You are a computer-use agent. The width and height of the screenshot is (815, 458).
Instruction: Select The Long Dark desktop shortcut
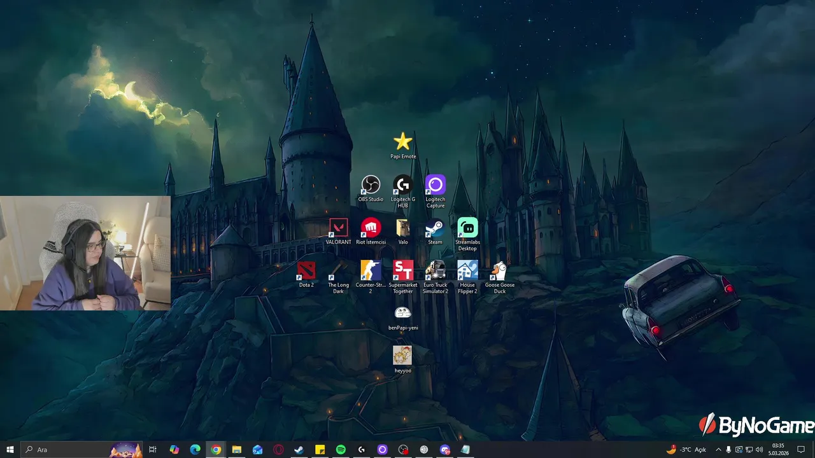click(x=338, y=277)
